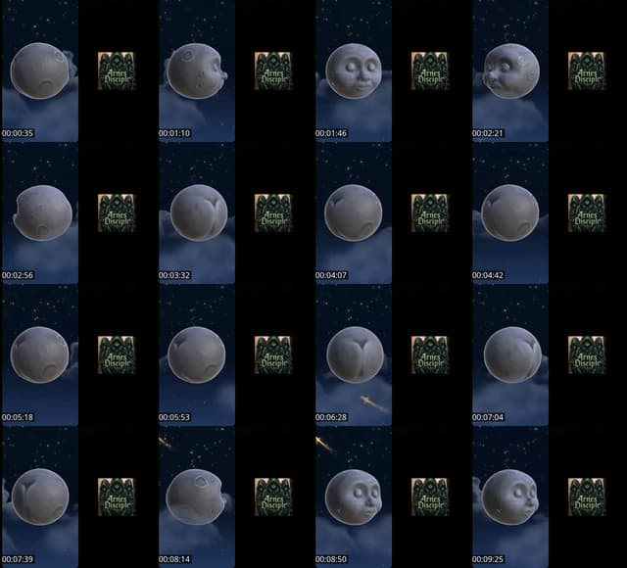Click the Arnes Disciple logo beside the 00:05:53 frame
The height and width of the screenshot is (568, 627).
point(273,355)
